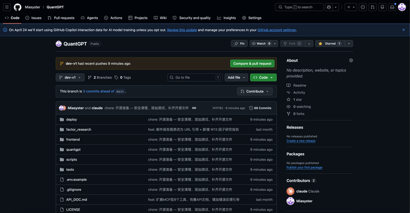The width and height of the screenshot is (410, 213).
Task: Open the quantgpt folder
Action: click(73, 149)
